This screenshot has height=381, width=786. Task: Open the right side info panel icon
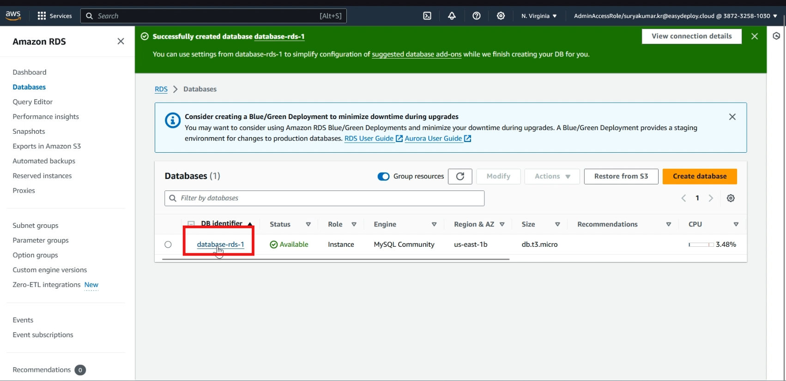(x=776, y=36)
